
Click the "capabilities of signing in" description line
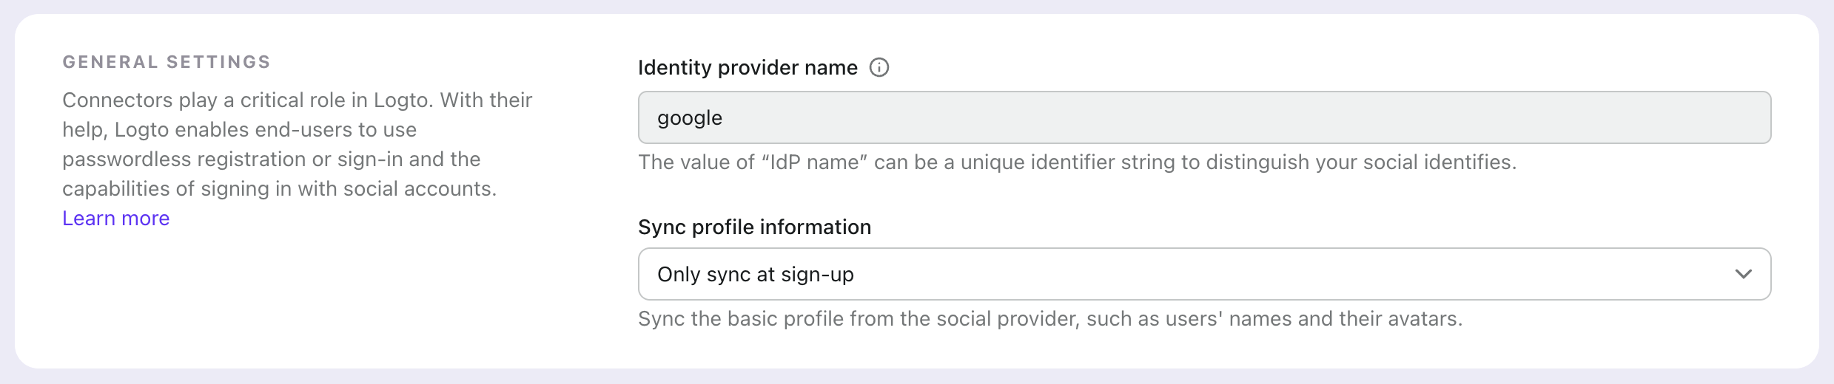[x=279, y=189]
